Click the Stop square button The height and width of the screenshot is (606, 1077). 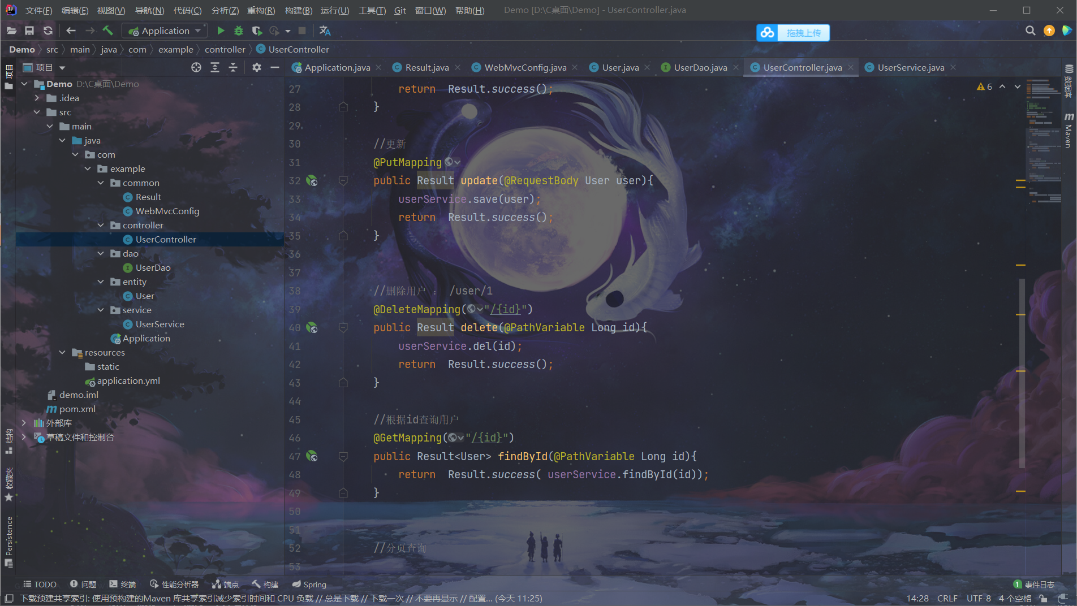tap(302, 31)
